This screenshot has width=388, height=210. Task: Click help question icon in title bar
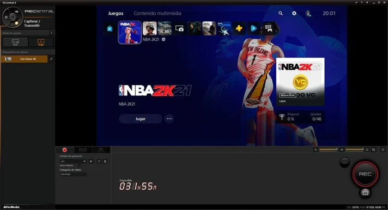click(362, 2)
